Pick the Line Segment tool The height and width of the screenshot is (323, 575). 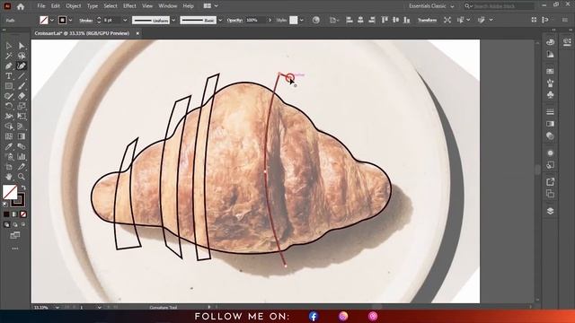pos(22,76)
